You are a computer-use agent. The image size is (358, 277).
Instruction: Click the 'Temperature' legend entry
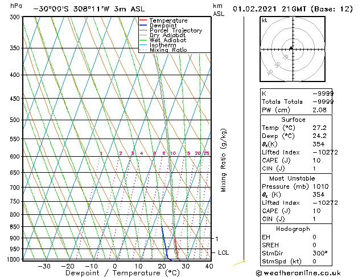168,21
